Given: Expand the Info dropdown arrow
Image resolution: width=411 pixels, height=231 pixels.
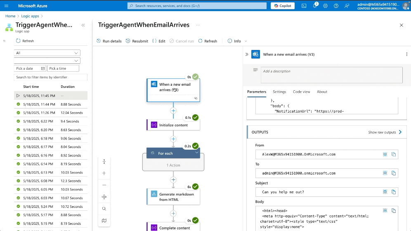Looking at the screenshot, I should coord(246,41).
